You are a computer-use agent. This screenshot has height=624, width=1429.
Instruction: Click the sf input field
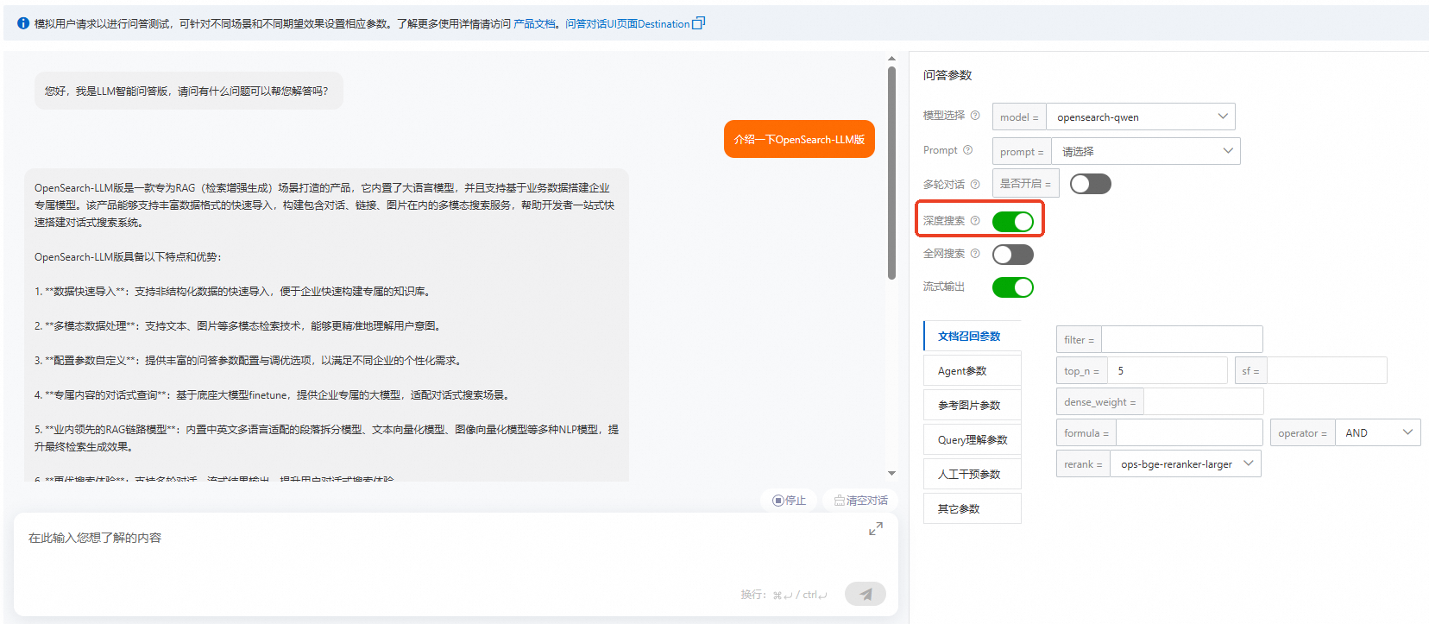coord(1327,370)
